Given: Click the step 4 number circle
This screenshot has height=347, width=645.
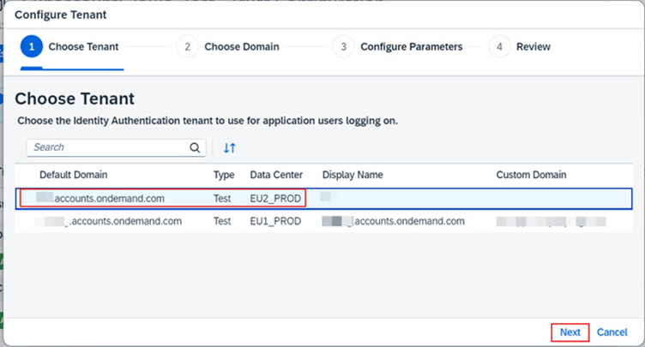Looking at the screenshot, I should pyautogui.click(x=498, y=47).
